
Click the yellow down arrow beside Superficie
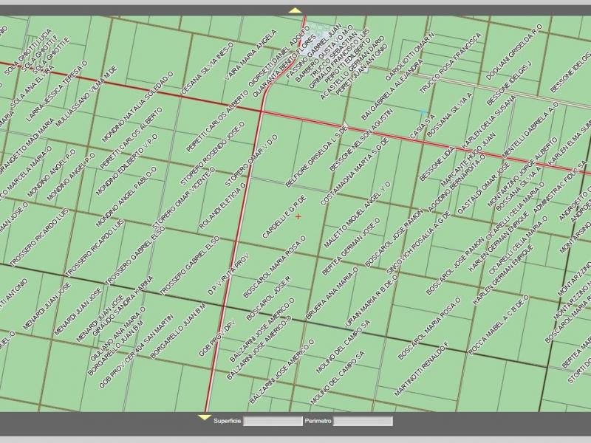[x=204, y=419]
